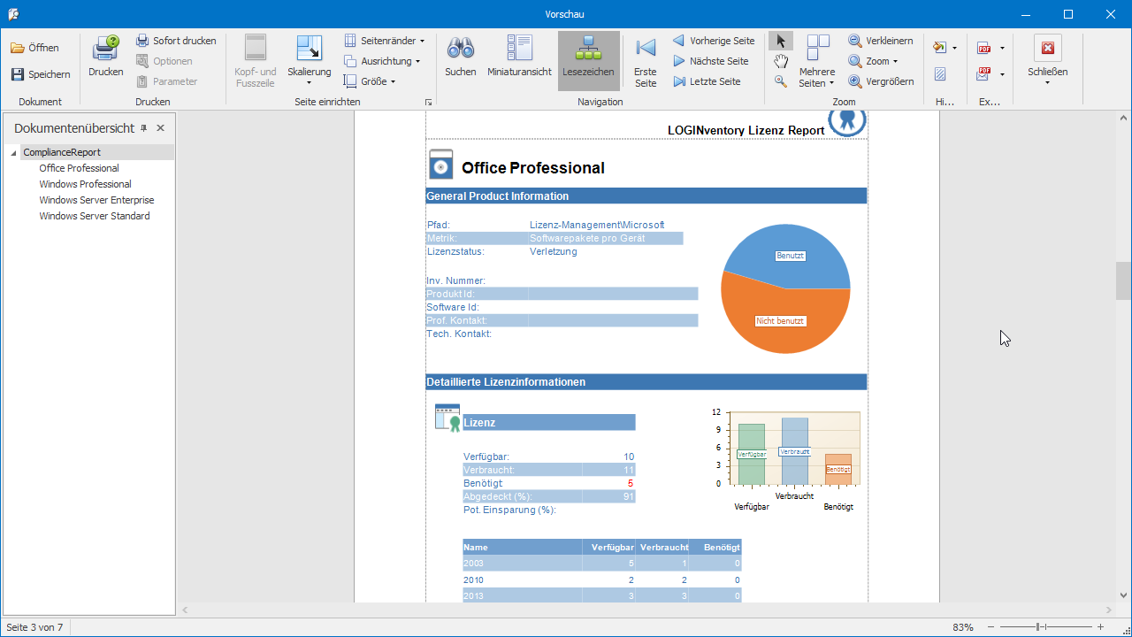Screen dimensions: 1132x637
Task: Click the Office Professional report heading
Action: pos(533,168)
